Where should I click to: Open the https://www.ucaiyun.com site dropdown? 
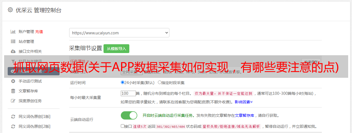coord(119,33)
